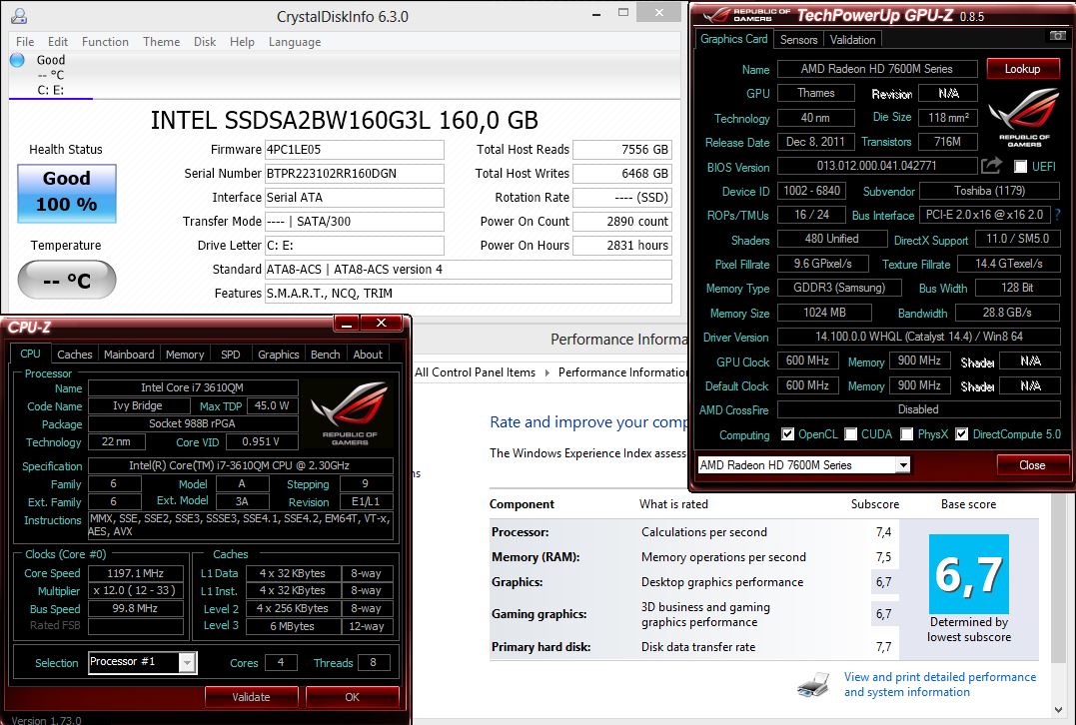Click the blue disk status orb
This screenshot has height=725, width=1076.
tap(17, 60)
